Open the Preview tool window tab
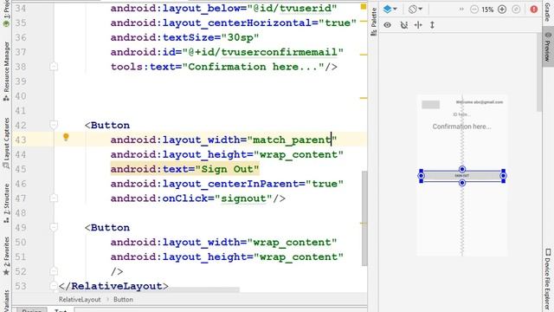The height and width of the screenshot is (312, 554). pos(548,47)
